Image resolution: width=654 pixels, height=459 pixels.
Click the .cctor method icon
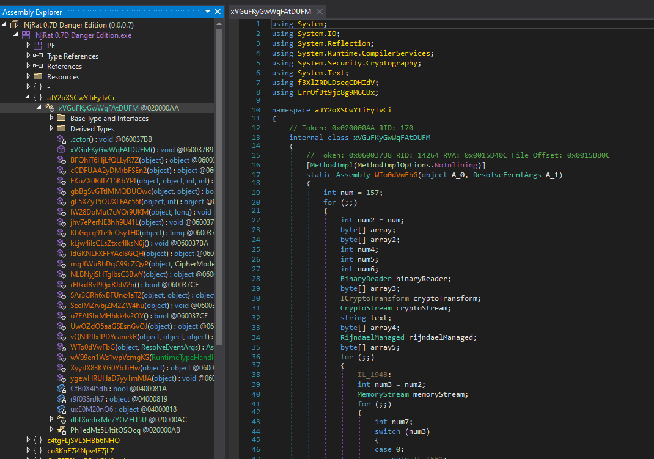[61, 139]
